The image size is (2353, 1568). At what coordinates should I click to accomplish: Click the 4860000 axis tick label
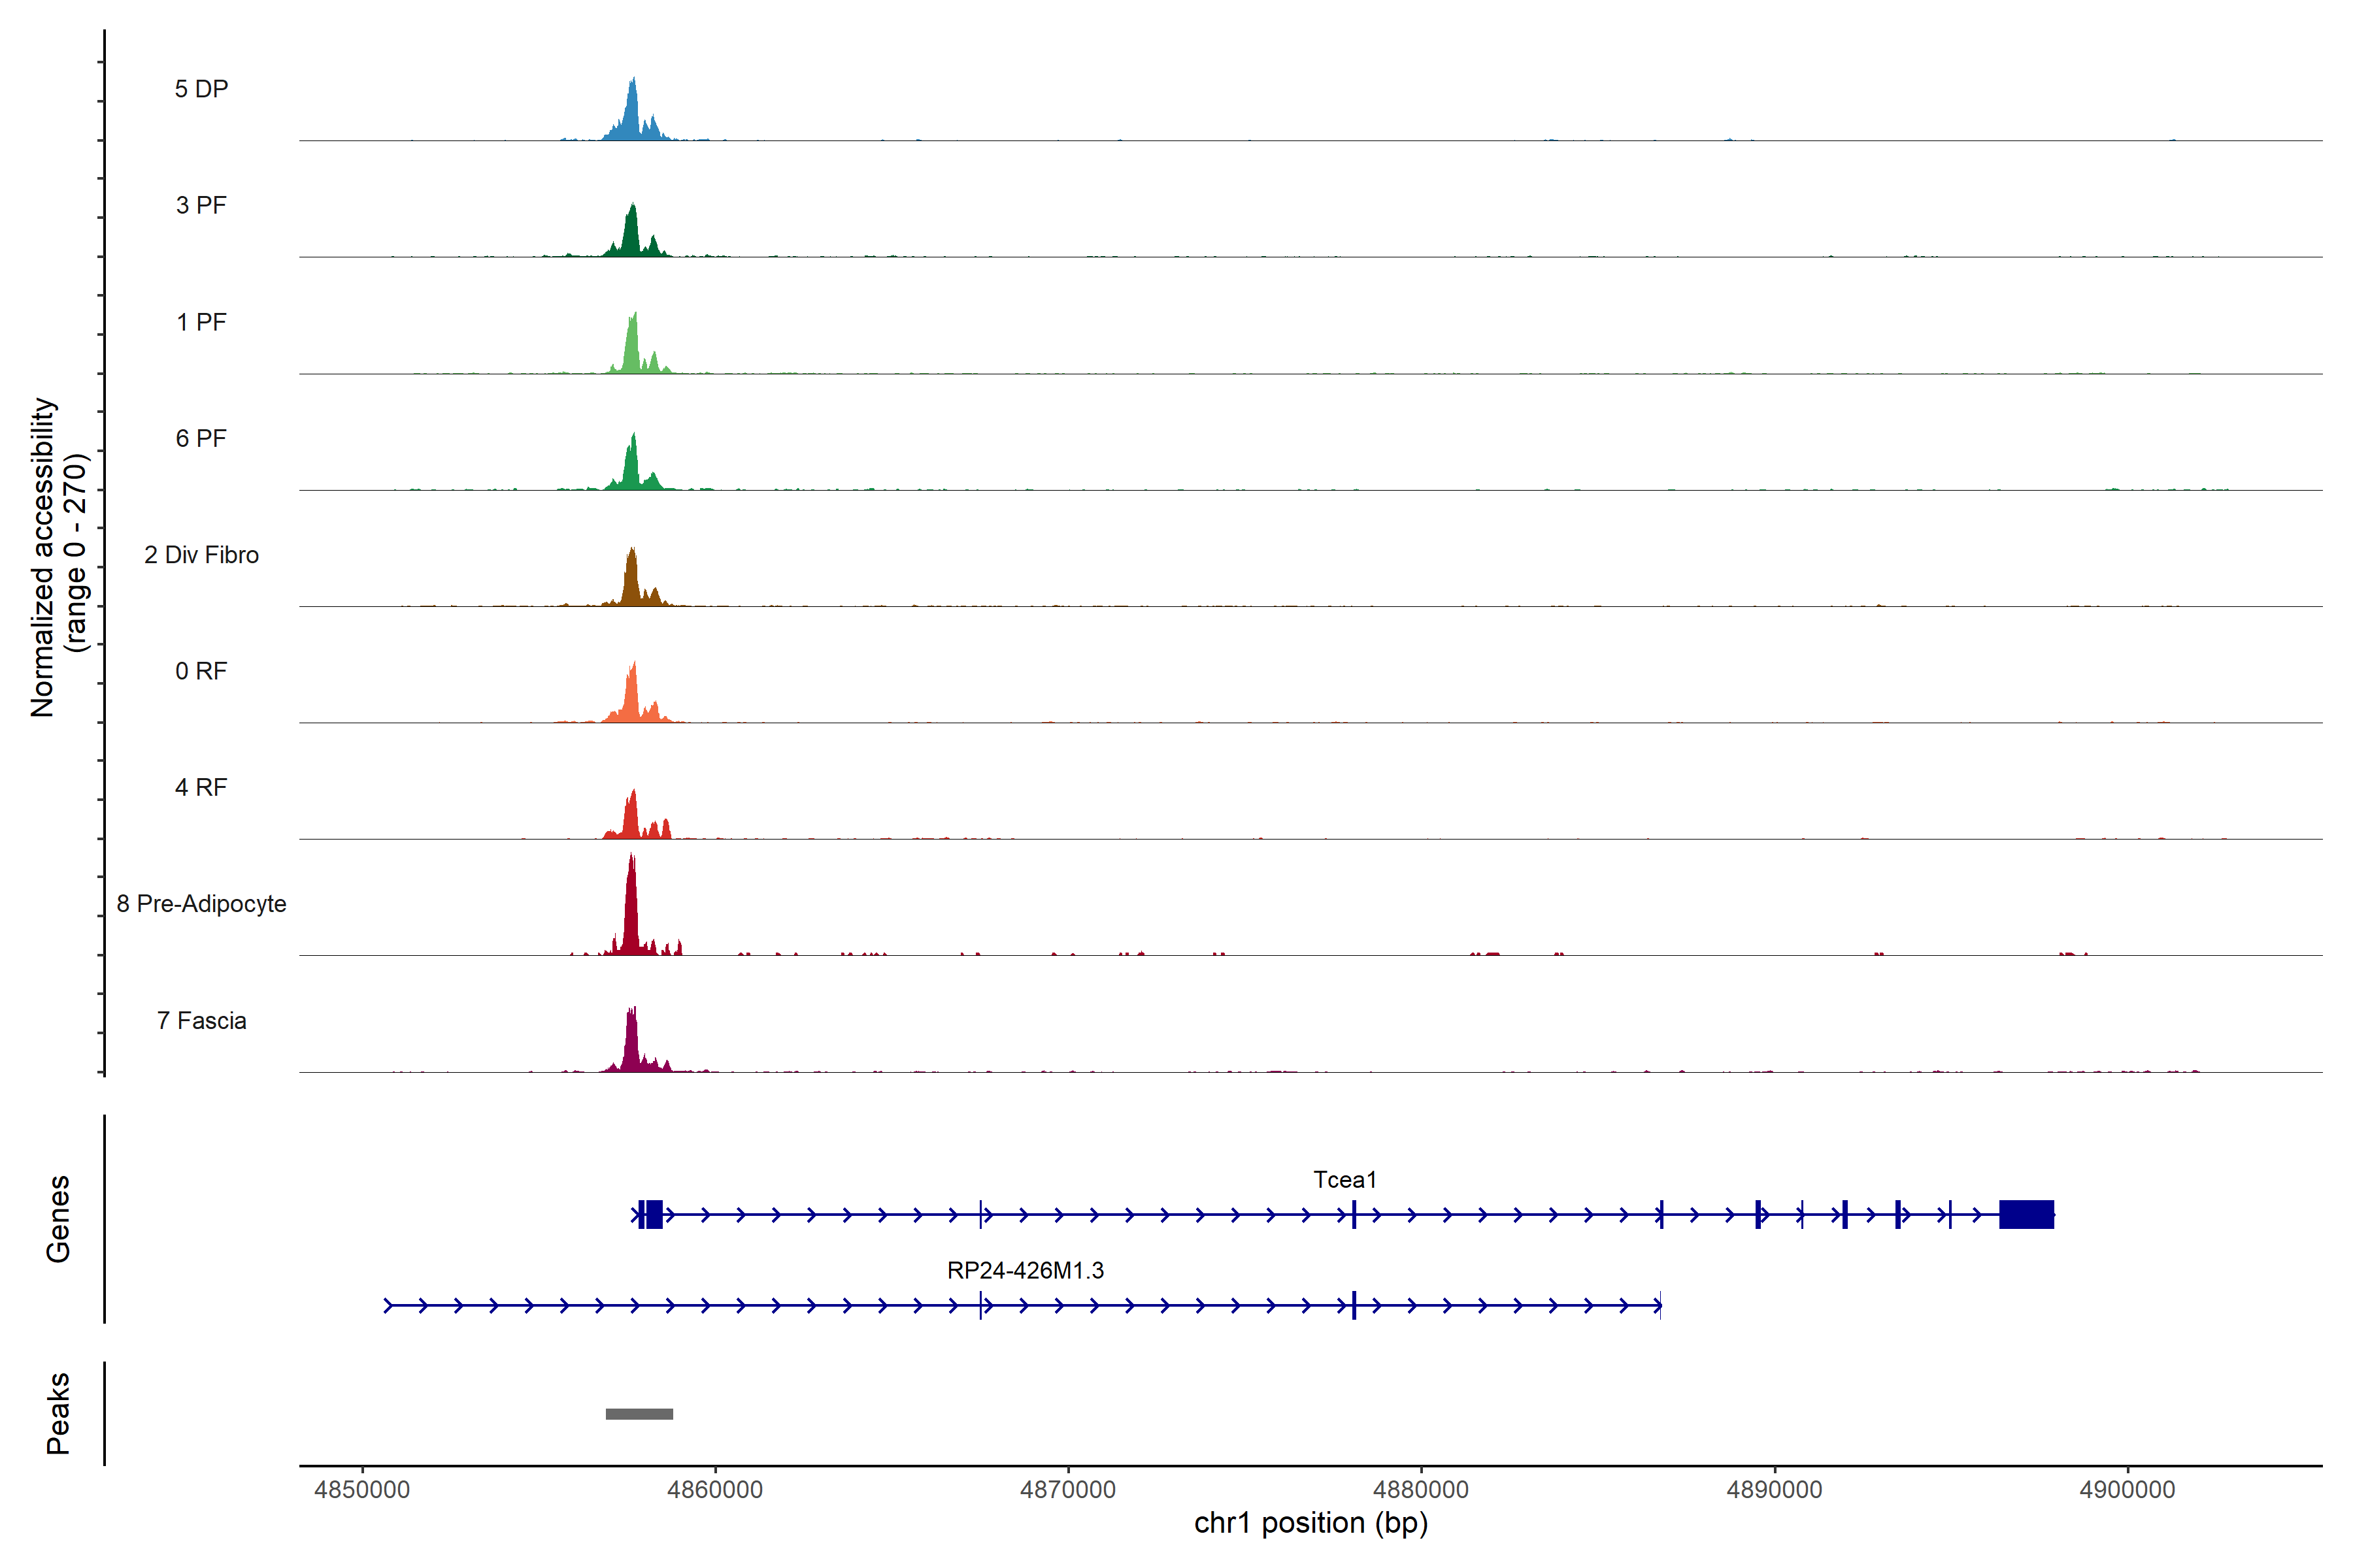(714, 1489)
